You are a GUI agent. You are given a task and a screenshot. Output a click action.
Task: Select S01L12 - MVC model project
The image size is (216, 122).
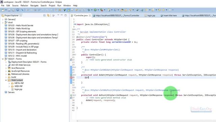point(17,56)
